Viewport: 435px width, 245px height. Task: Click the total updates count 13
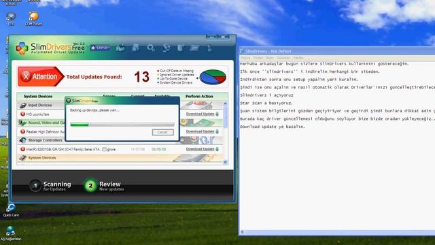[x=142, y=77]
